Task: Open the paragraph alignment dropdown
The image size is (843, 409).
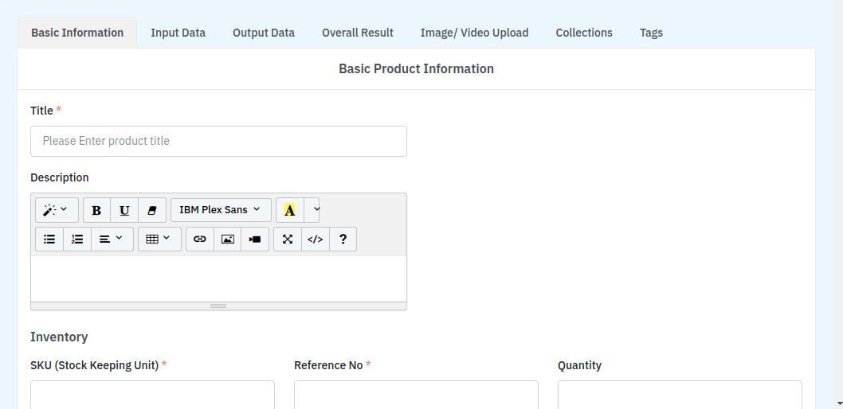Action: pos(112,239)
